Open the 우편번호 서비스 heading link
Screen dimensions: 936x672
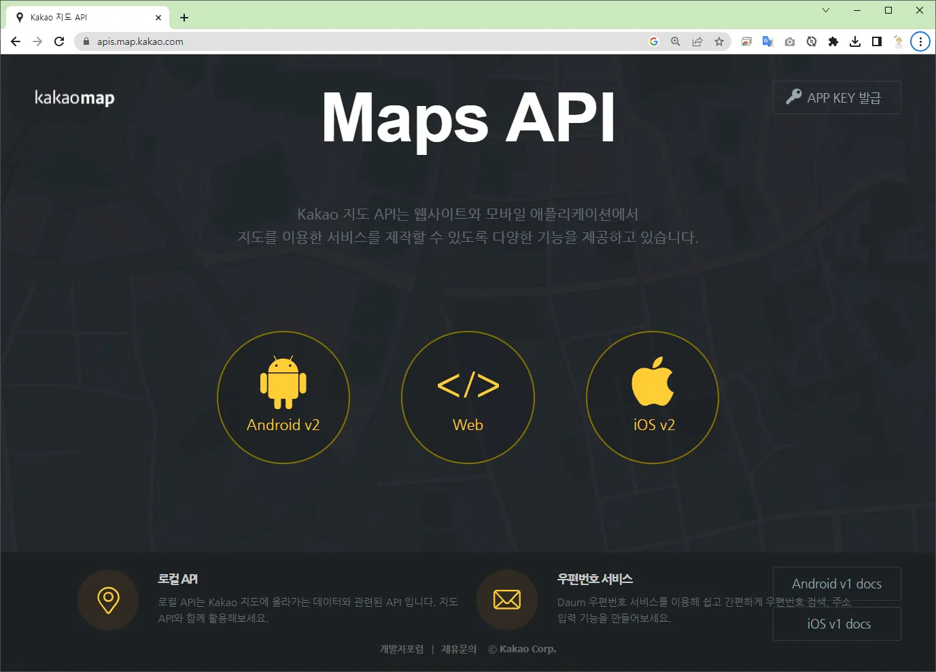click(x=595, y=579)
